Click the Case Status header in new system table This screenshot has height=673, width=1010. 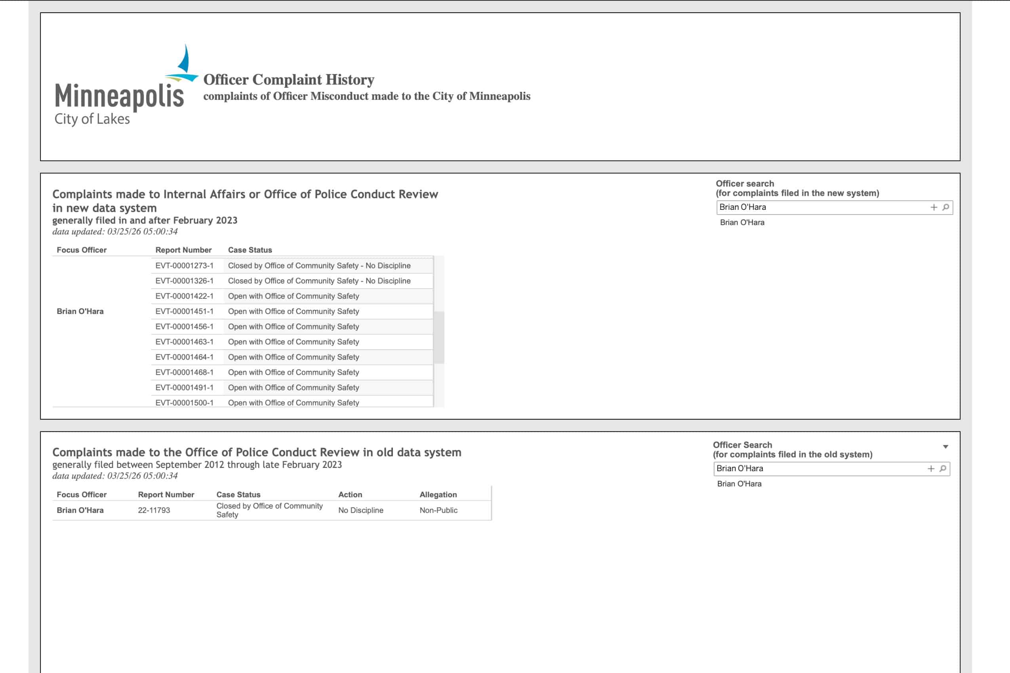(250, 250)
